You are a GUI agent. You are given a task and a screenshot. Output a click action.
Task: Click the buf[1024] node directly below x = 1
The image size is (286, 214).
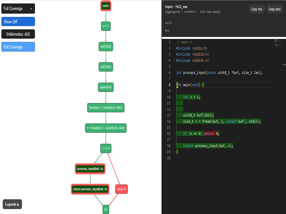[106, 47]
